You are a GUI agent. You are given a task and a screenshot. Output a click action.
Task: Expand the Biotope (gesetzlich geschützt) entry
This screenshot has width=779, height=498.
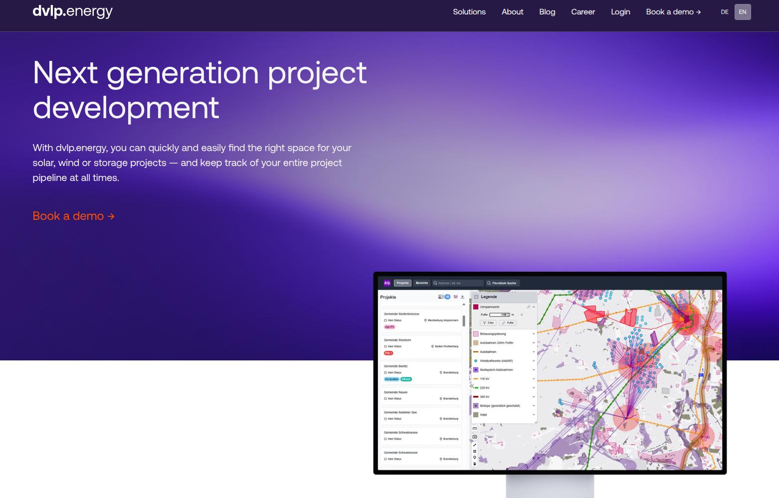(x=534, y=406)
